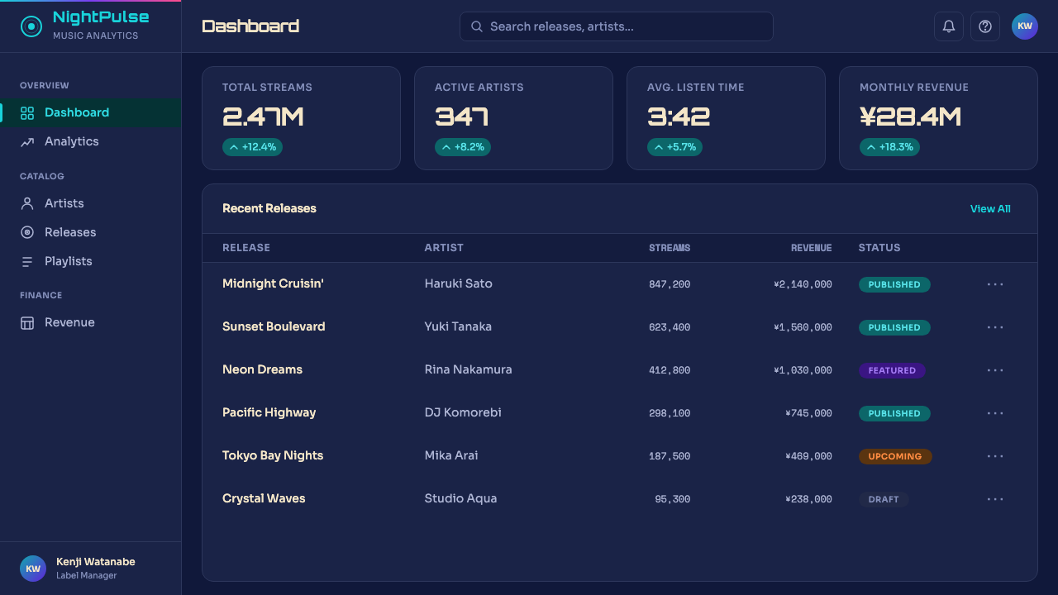Click the 347 active artists value
The image size is (1058, 595).
[x=461, y=117]
